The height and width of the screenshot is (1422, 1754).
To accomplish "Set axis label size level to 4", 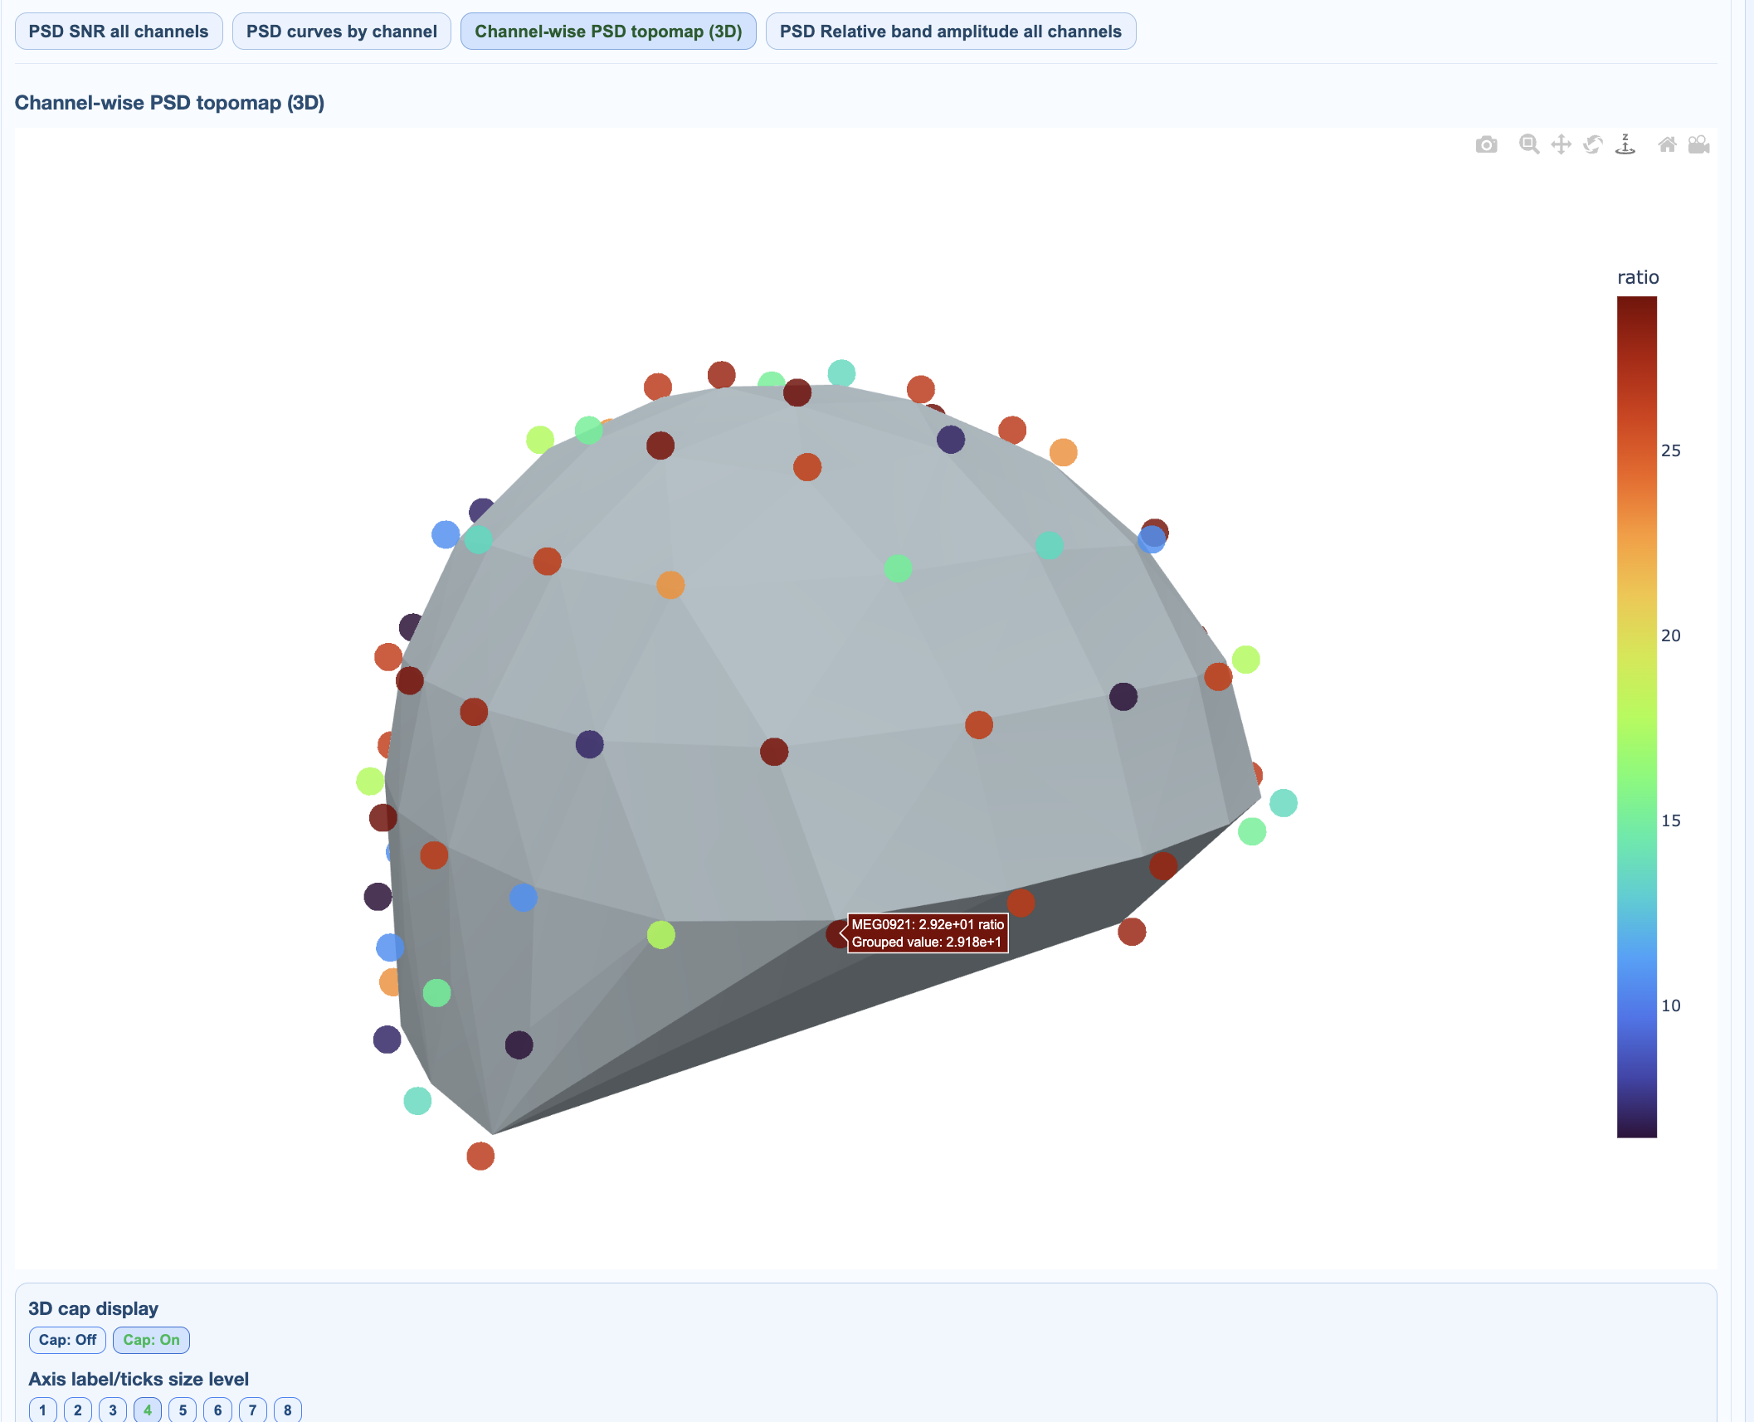I will click(x=148, y=1410).
